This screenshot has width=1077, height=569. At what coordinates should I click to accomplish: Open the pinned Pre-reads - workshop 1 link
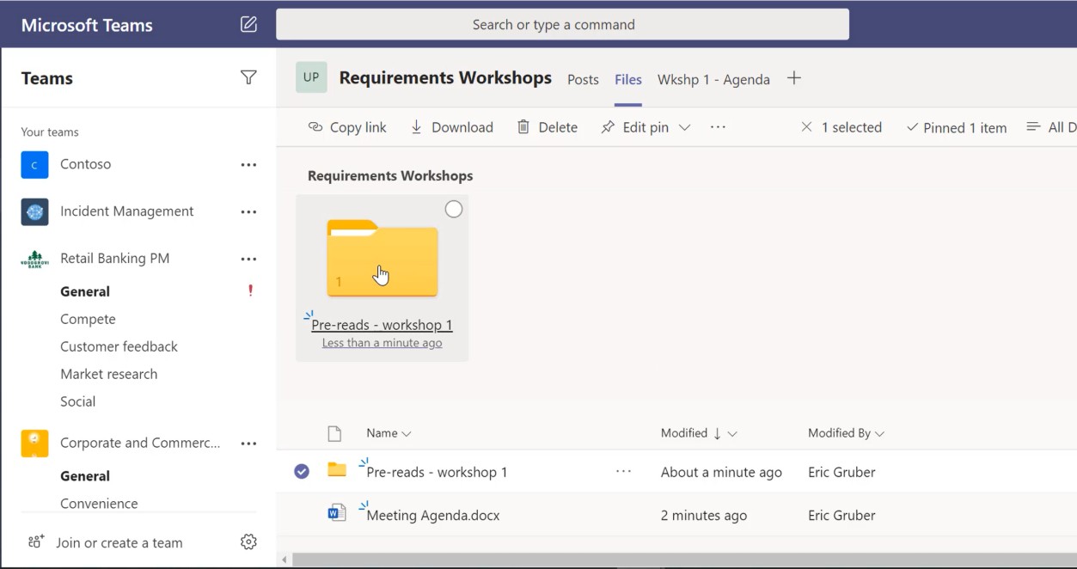point(382,325)
